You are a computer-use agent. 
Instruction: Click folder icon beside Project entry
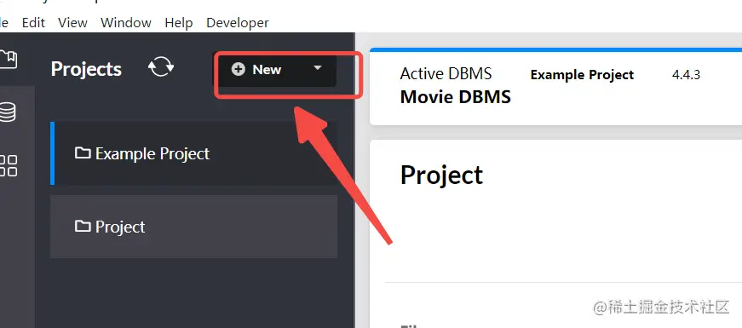point(83,227)
